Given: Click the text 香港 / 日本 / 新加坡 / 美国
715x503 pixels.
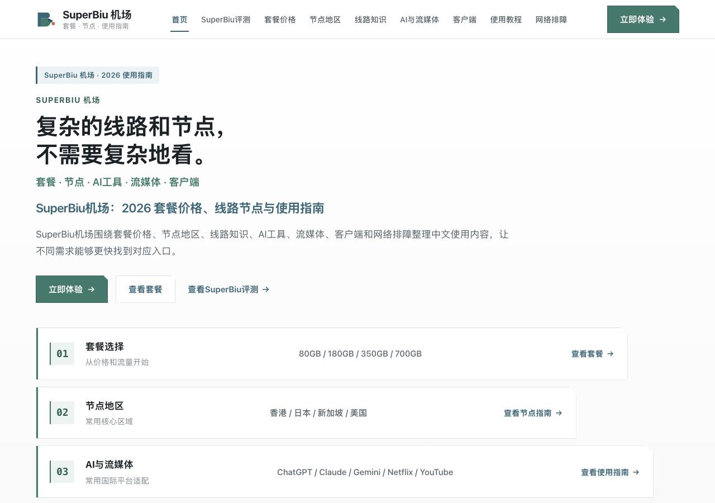Looking at the screenshot, I should tap(318, 413).
